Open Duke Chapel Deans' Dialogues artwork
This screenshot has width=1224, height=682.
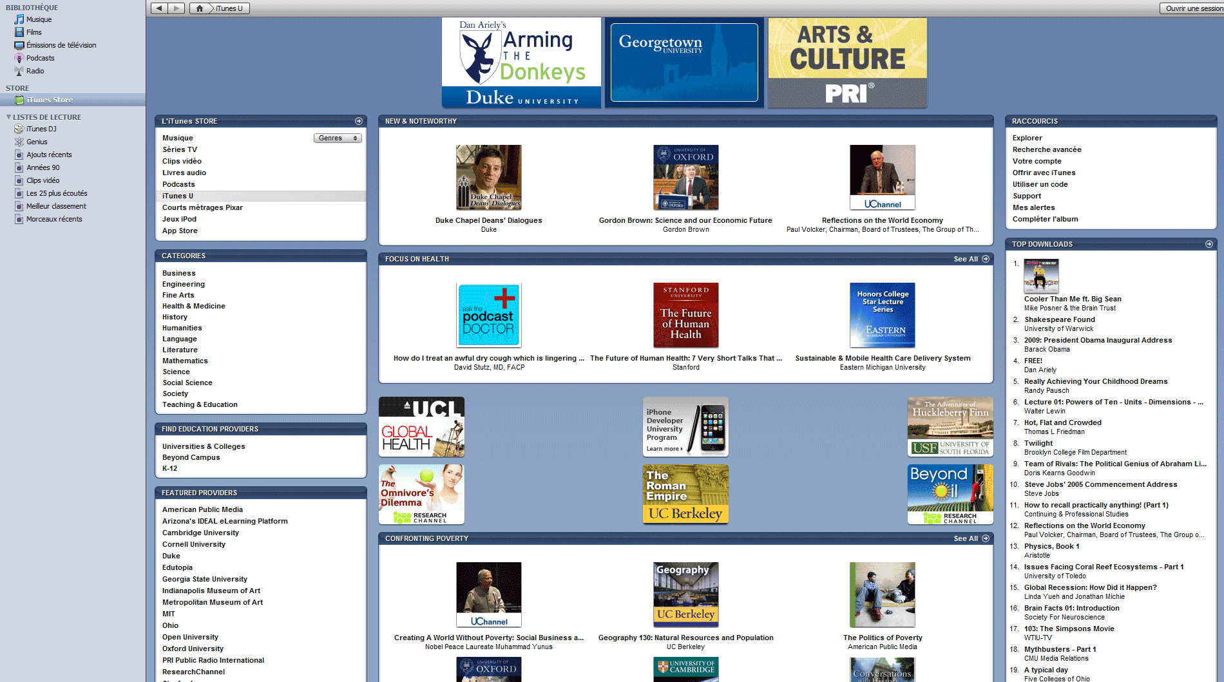489,177
